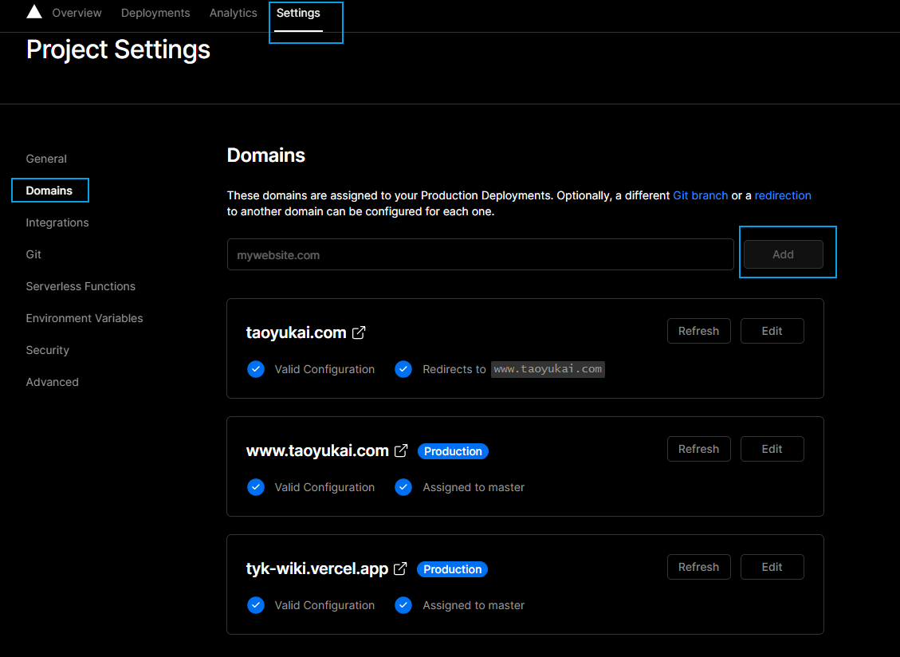Open Environment Variables settings
This screenshot has width=900, height=657.
tap(84, 318)
